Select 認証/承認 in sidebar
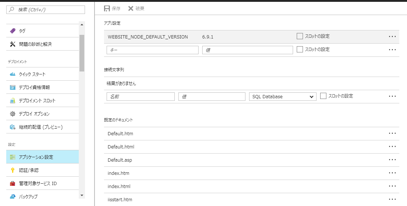Viewport: 407px width, 206px height. coord(42,170)
